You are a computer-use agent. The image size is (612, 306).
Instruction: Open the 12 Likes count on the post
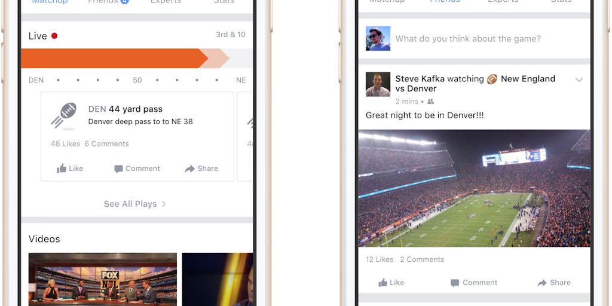tap(380, 259)
